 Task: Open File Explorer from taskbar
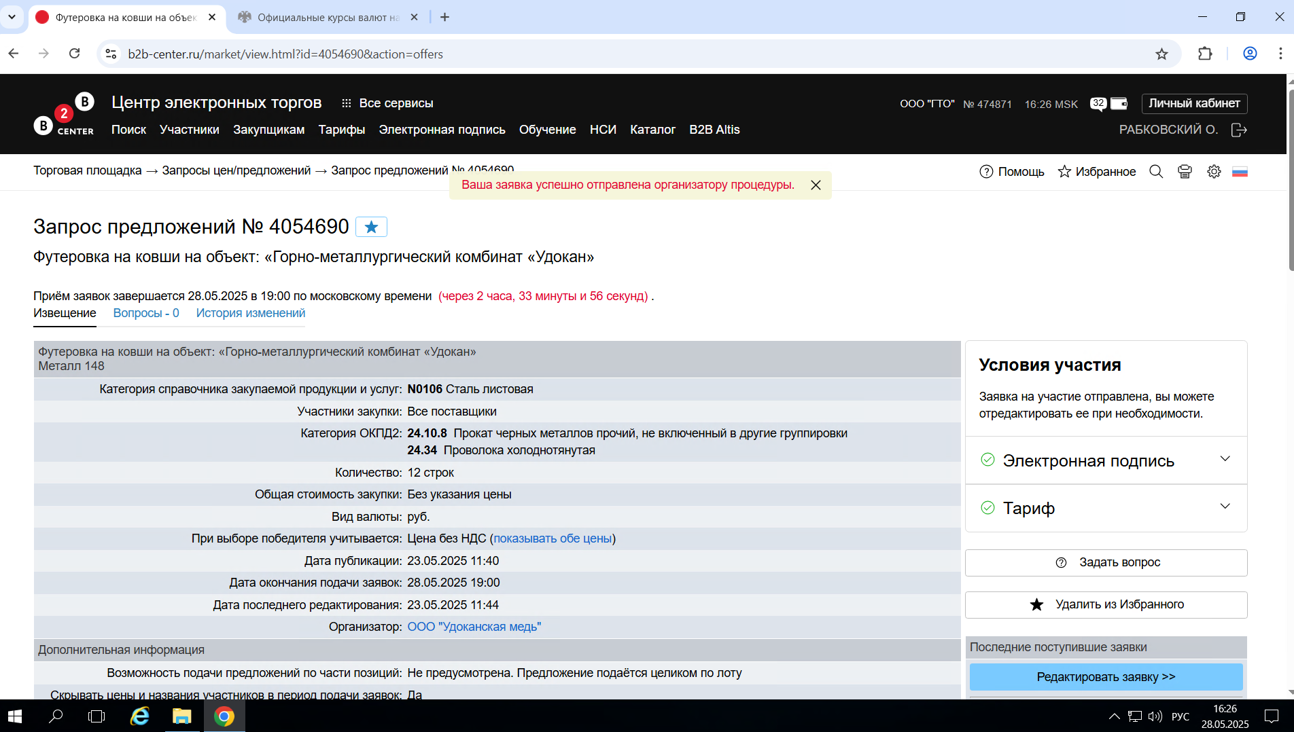point(181,716)
